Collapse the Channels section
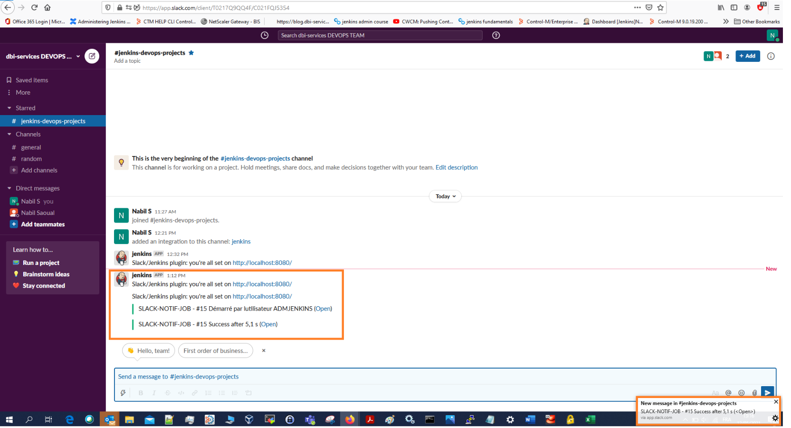 pyautogui.click(x=9, y=134)
